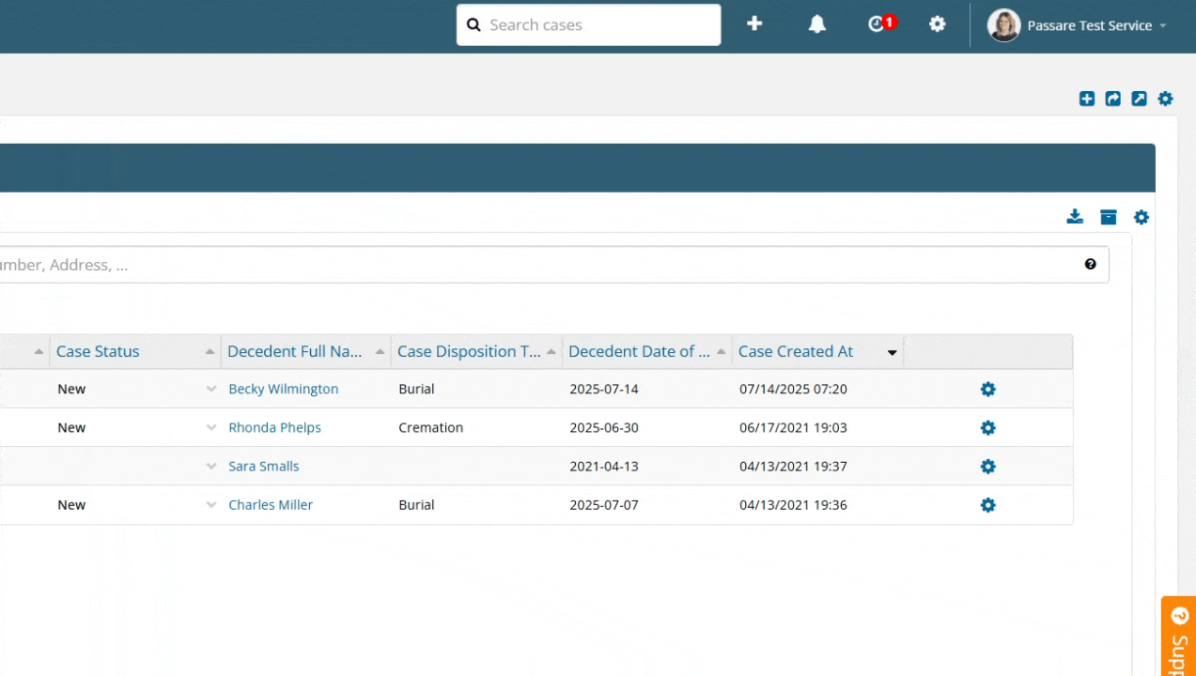Image resolution: width=1196 pixels, height=676 pixels.
Task: Click the date '2025-07-07'
Action: pyautogui.click(x=604, y=504)
